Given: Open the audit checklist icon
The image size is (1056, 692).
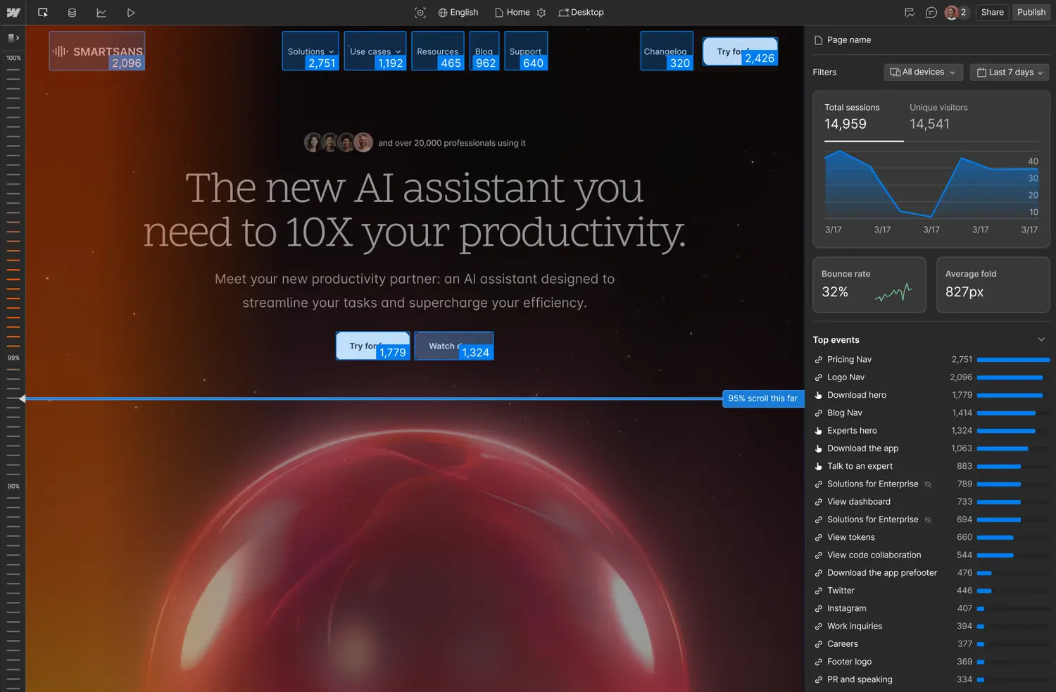Looking at the screenshot, I should [910, 13].
